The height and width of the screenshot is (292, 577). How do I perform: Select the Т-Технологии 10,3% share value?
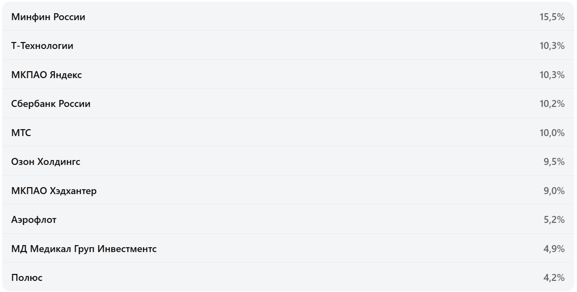click(552, 45)
